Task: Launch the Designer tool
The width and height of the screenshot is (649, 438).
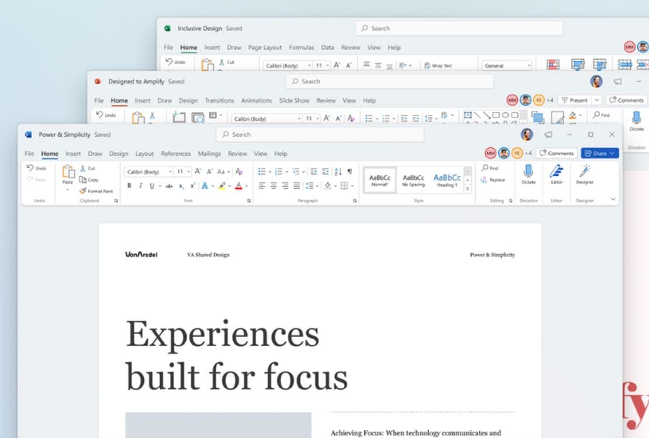Action: point(585,174)
